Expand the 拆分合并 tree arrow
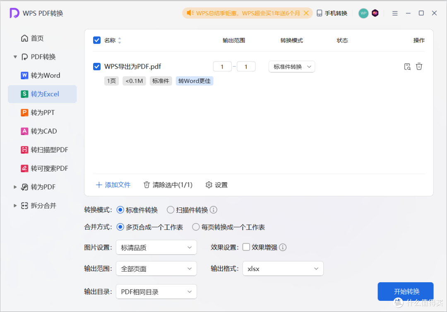This screenshot has height=312, width=447. [15, 205]
